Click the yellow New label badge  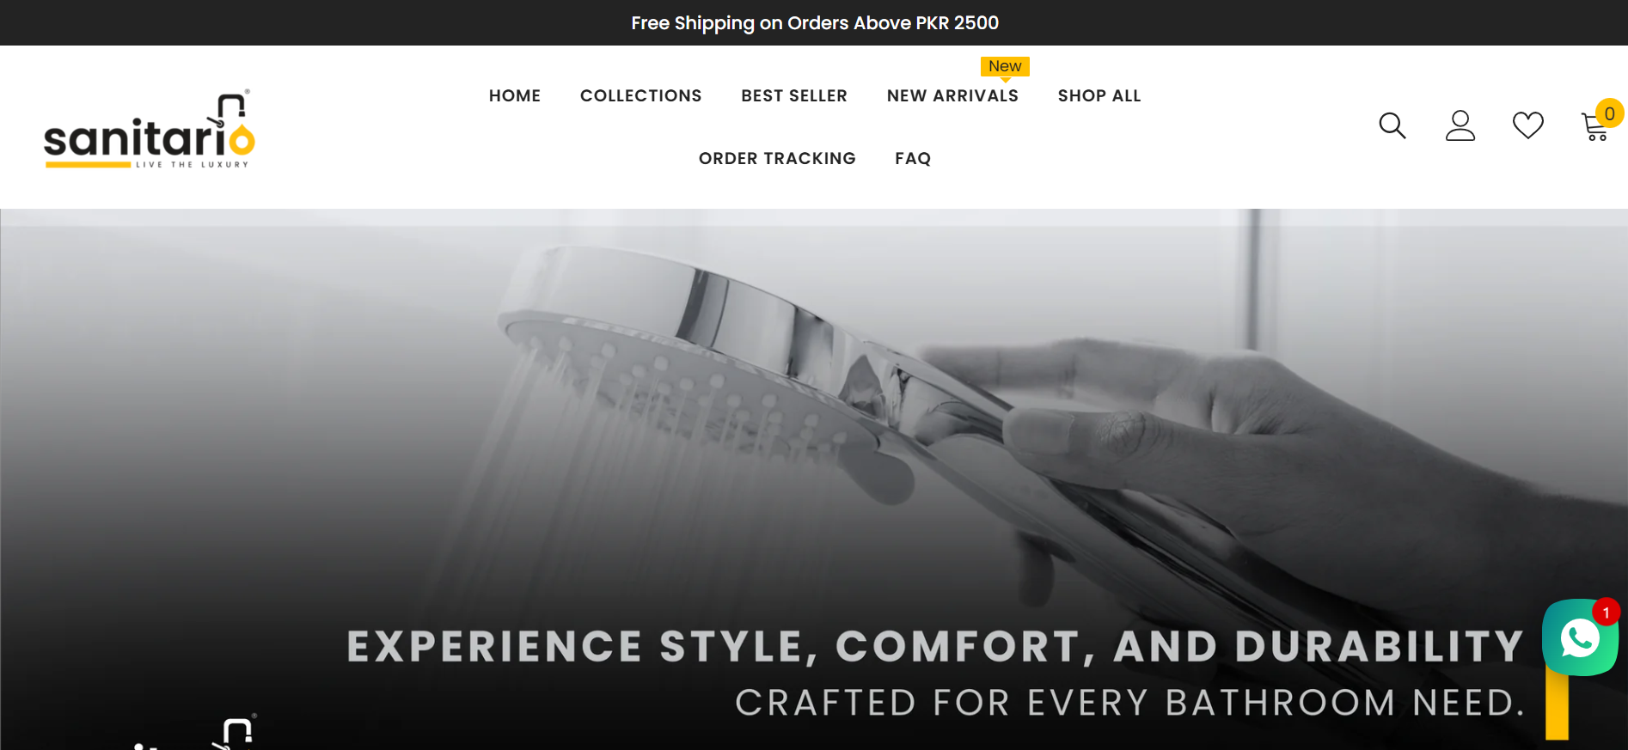(1005, 67)
